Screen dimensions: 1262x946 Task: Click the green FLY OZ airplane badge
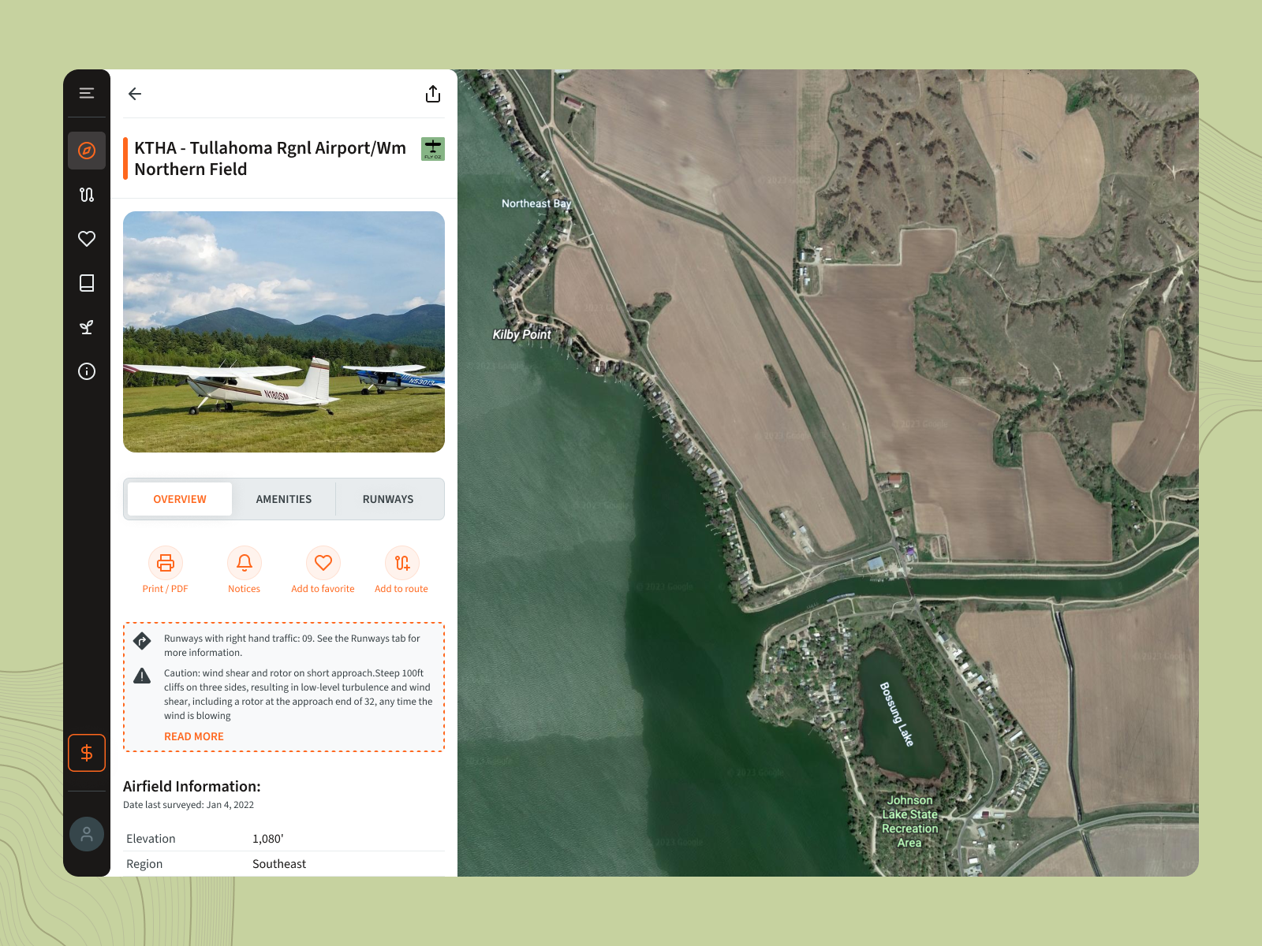pyautogui.click(x=433, y=148)
